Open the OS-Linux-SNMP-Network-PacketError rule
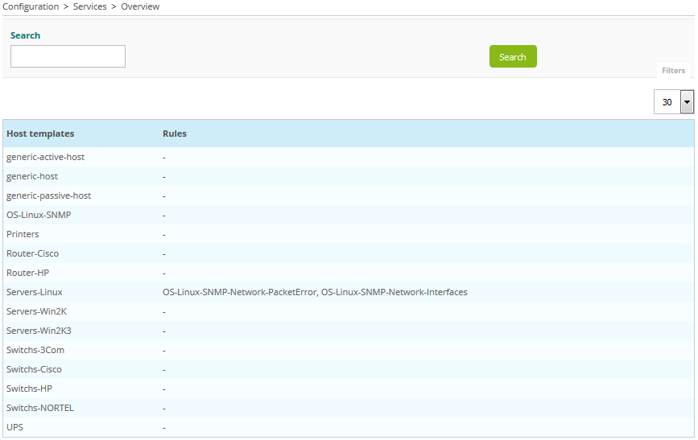Screen dimensions: 698x440 [239, 292]
